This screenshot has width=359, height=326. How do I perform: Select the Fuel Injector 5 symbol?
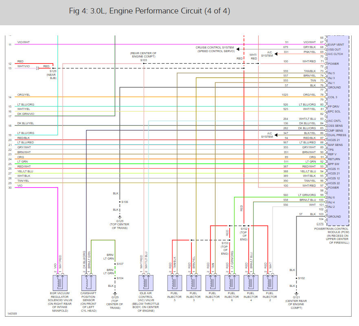pyautogui.click(x=175, y=283)
